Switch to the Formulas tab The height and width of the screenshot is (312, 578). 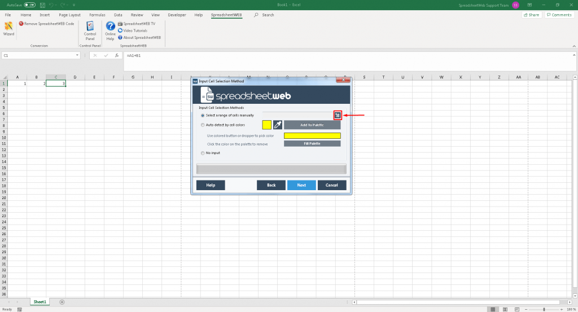pos(97,15)
